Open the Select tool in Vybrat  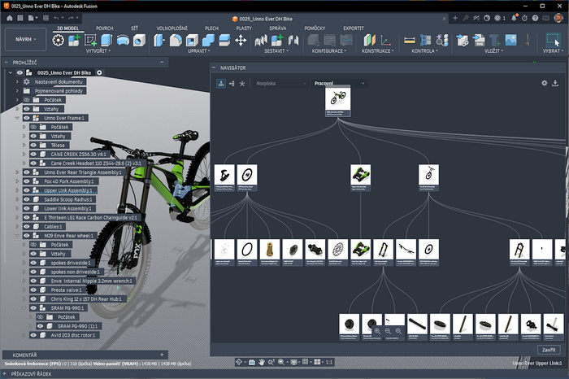(553, 40)
